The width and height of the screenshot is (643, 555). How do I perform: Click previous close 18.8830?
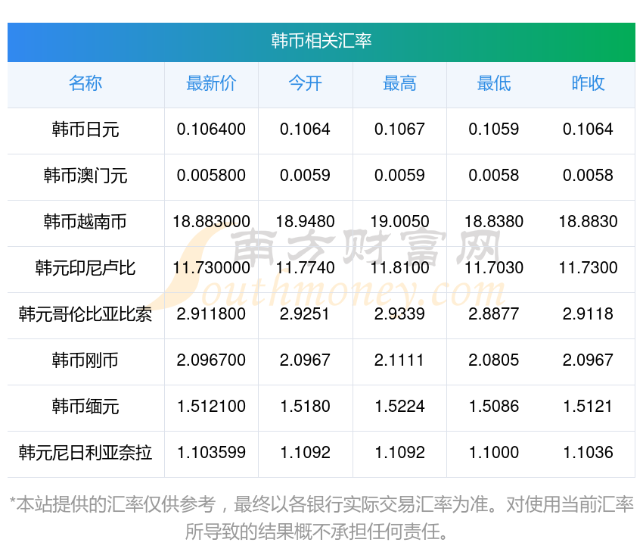588,222
